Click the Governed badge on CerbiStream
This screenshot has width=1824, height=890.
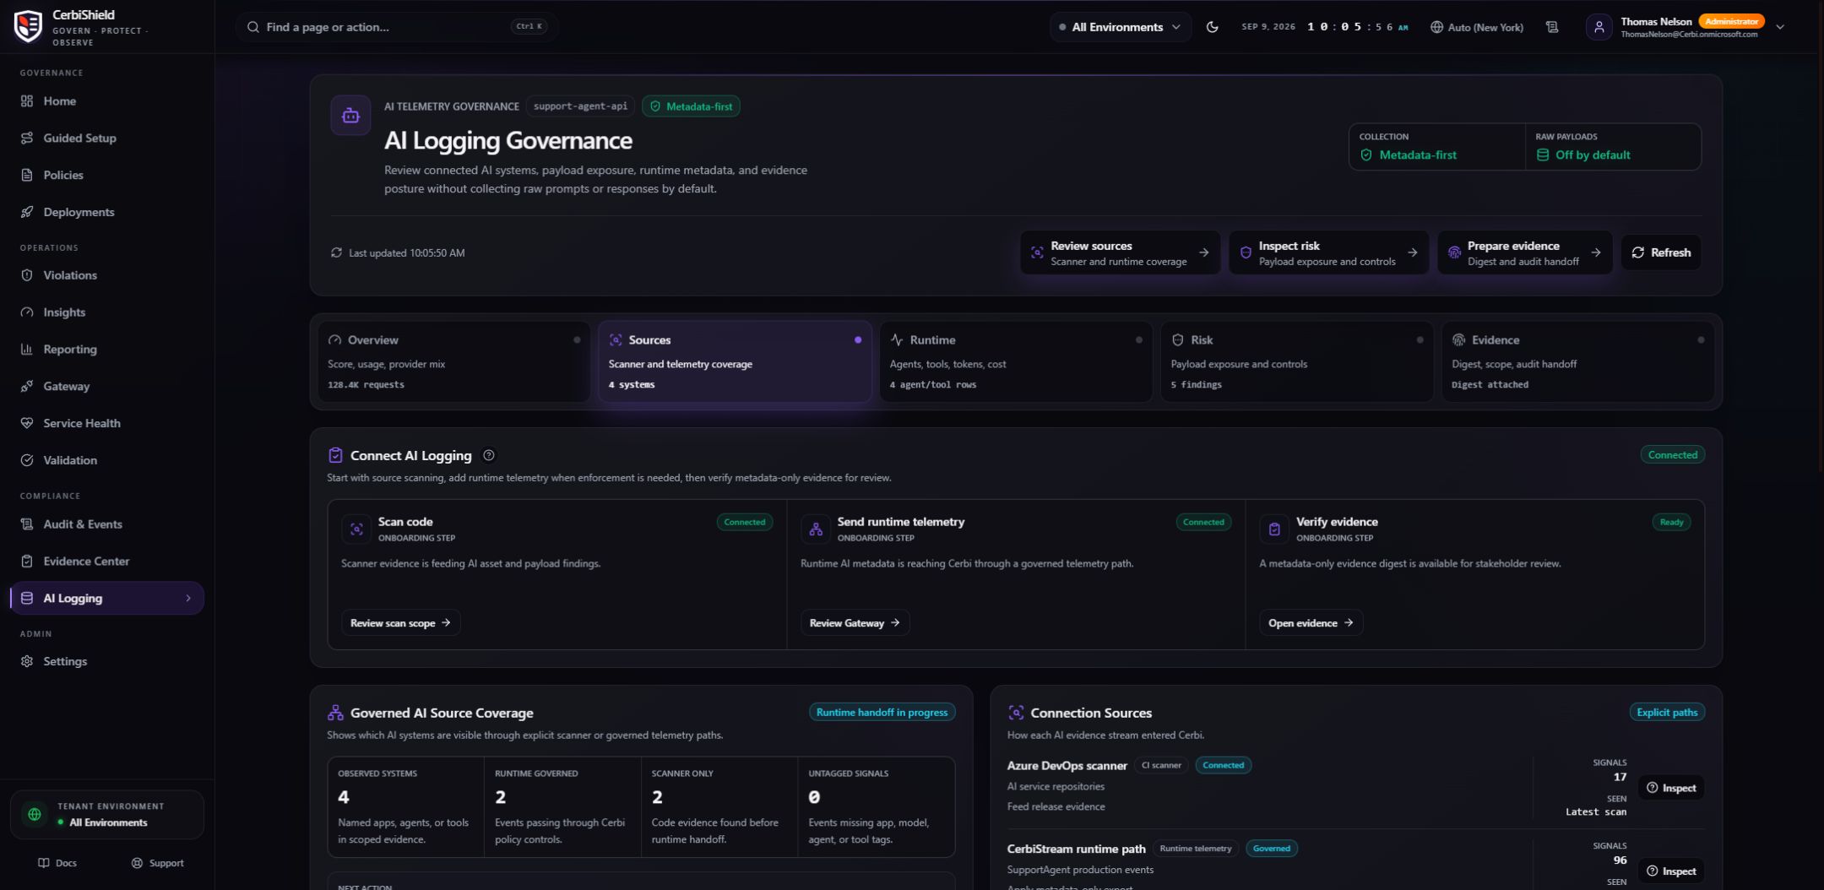click(x=1271, y=848)
